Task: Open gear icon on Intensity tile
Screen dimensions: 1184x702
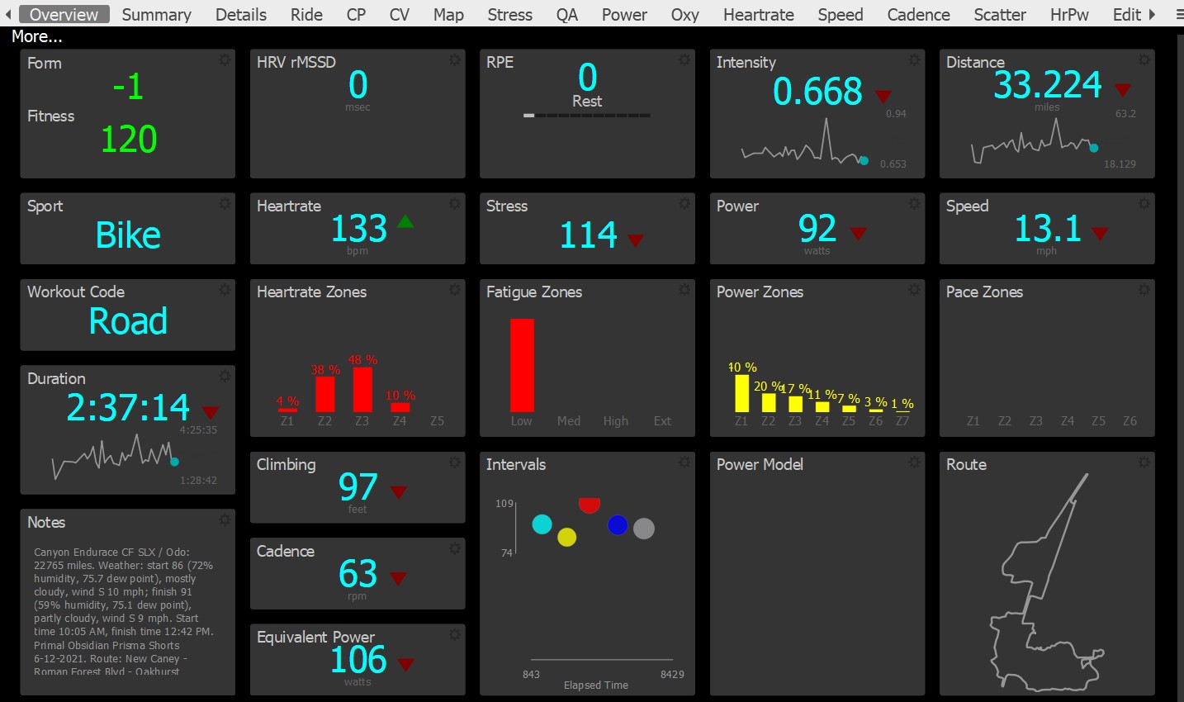Action: tap(914, 60)
